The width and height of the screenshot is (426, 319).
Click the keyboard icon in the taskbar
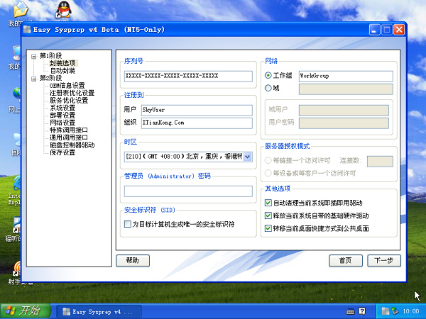point(350,311)
